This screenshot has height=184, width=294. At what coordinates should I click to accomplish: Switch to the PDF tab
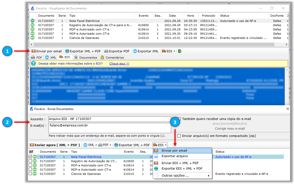point(37,57)
